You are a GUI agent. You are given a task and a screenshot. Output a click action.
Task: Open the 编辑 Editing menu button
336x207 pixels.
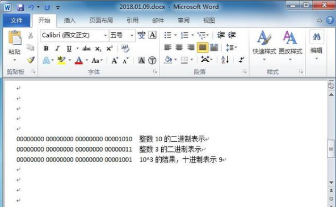click(317, 45)
